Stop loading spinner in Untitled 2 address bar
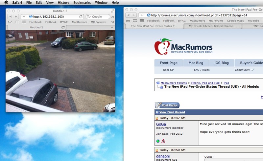The height and width of the screenshot is (161, 263). tap(81, 16)
